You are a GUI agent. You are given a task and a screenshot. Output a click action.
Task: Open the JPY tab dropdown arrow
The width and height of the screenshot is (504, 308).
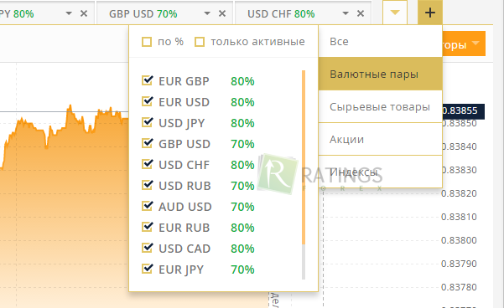click(69, 13)
